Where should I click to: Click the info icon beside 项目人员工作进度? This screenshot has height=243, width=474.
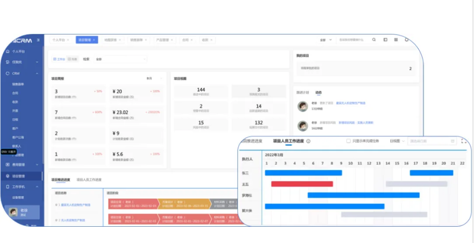(308, 141)
